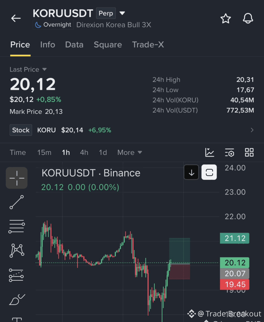Open the trading pair switcher dropdown arrow

[122, 13]
